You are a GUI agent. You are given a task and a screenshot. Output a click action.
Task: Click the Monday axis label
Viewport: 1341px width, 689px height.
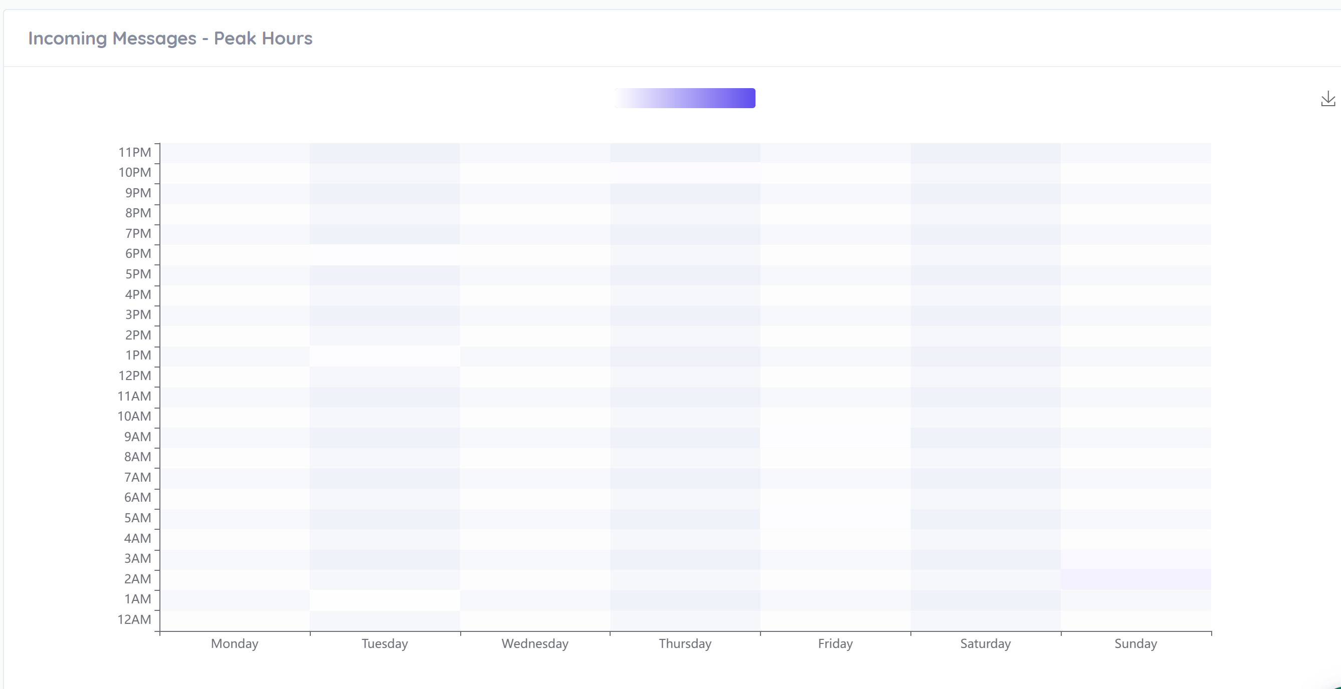click(x=235, y=644)
